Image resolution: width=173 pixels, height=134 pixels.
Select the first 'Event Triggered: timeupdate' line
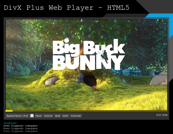tap(20, 126)
